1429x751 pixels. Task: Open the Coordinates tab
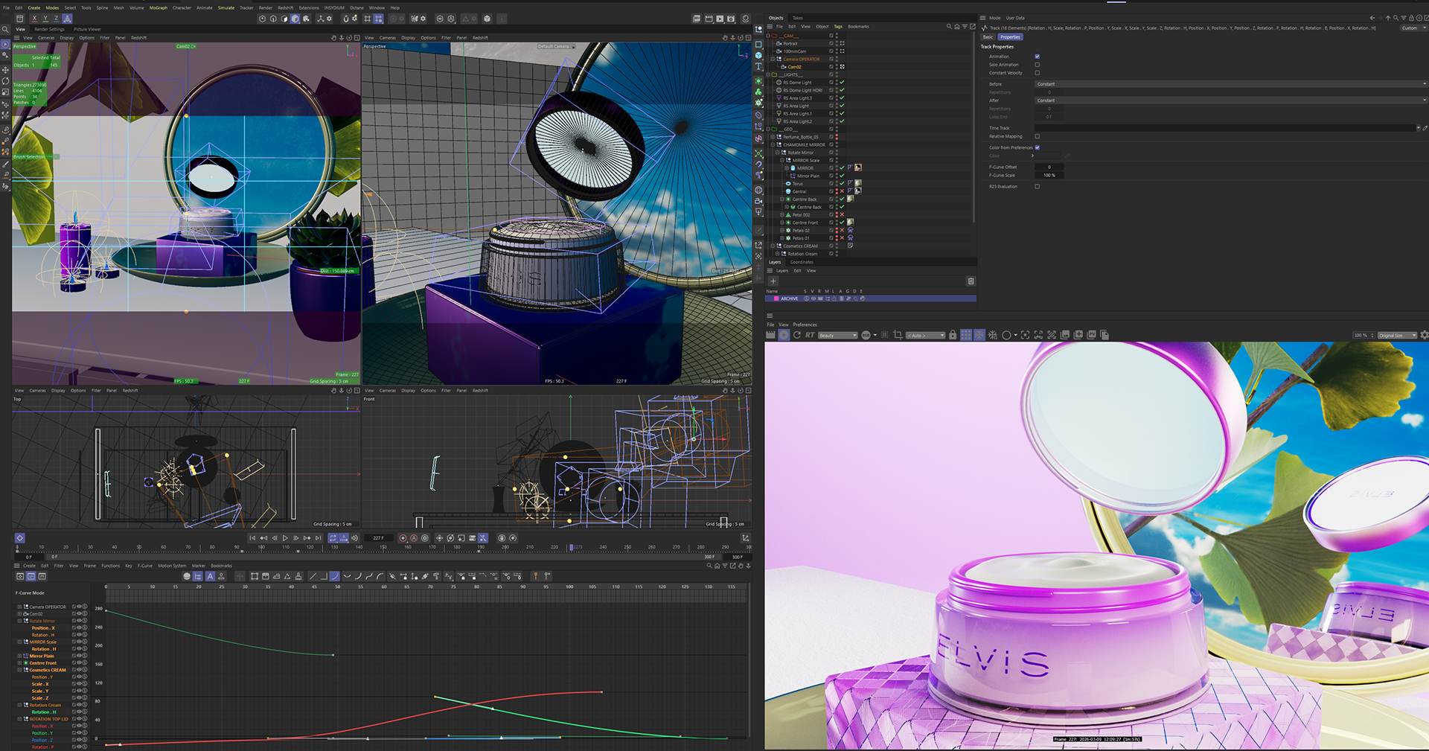tap(802, 262)
